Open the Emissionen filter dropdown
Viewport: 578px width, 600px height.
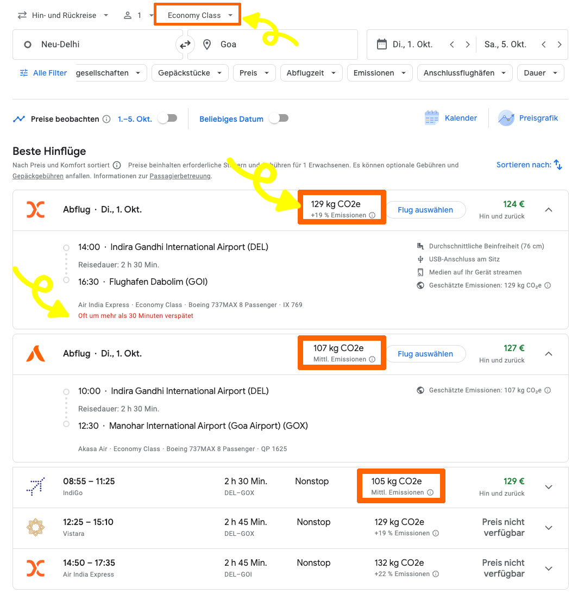(x=379, y=72)
